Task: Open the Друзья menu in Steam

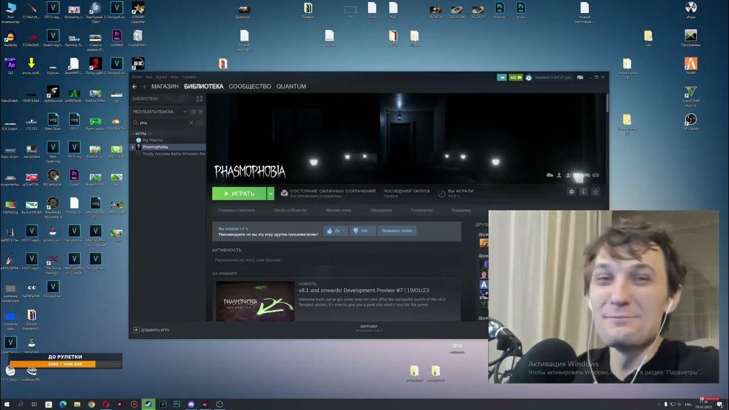Action: pos(161,77)
